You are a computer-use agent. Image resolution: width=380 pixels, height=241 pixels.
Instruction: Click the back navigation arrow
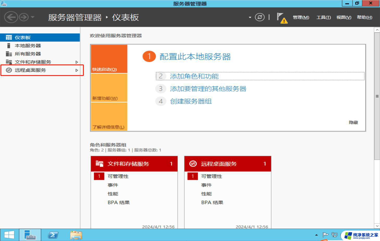coord(11,17)
